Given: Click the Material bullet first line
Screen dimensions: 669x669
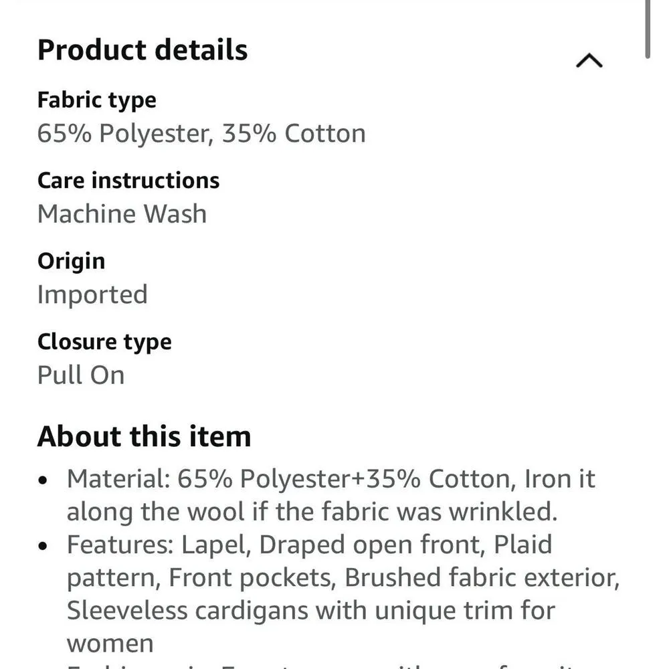Looking at the screenshot, I should [x=330, y=479].
